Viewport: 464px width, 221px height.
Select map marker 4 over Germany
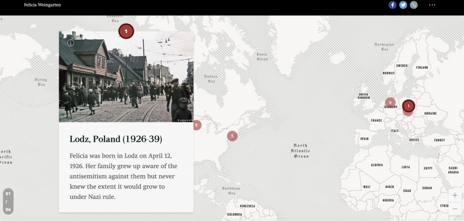pyautogui.click(x=390, y=103)
